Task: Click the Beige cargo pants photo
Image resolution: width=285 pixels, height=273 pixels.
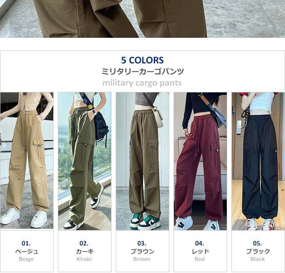Action: tap(27, 160)
